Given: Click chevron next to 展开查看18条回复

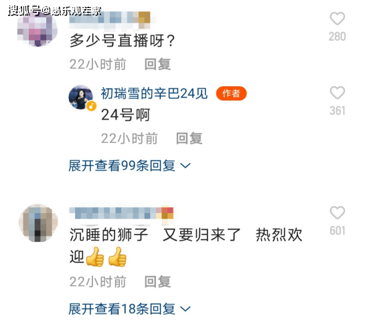Looking at the screenshot, I should tap(186, 309).
